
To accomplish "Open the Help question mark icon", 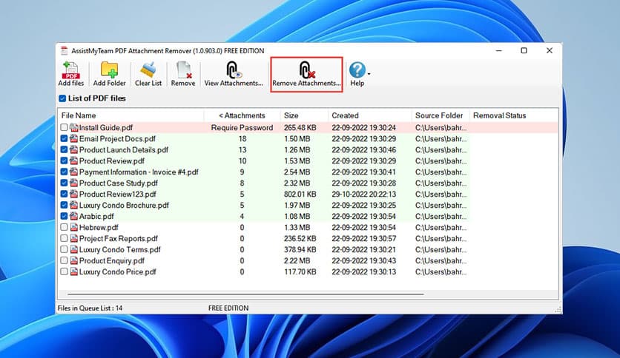I will click(357, 70).
